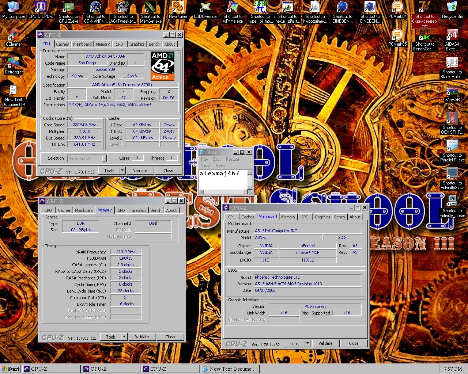468x374 pixels.
Task: Open Shortcut to Parallel PI.exe icon
Action: pos(452,151)
